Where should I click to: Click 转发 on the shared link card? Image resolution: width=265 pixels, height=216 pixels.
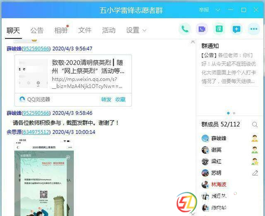pos(106,100)
